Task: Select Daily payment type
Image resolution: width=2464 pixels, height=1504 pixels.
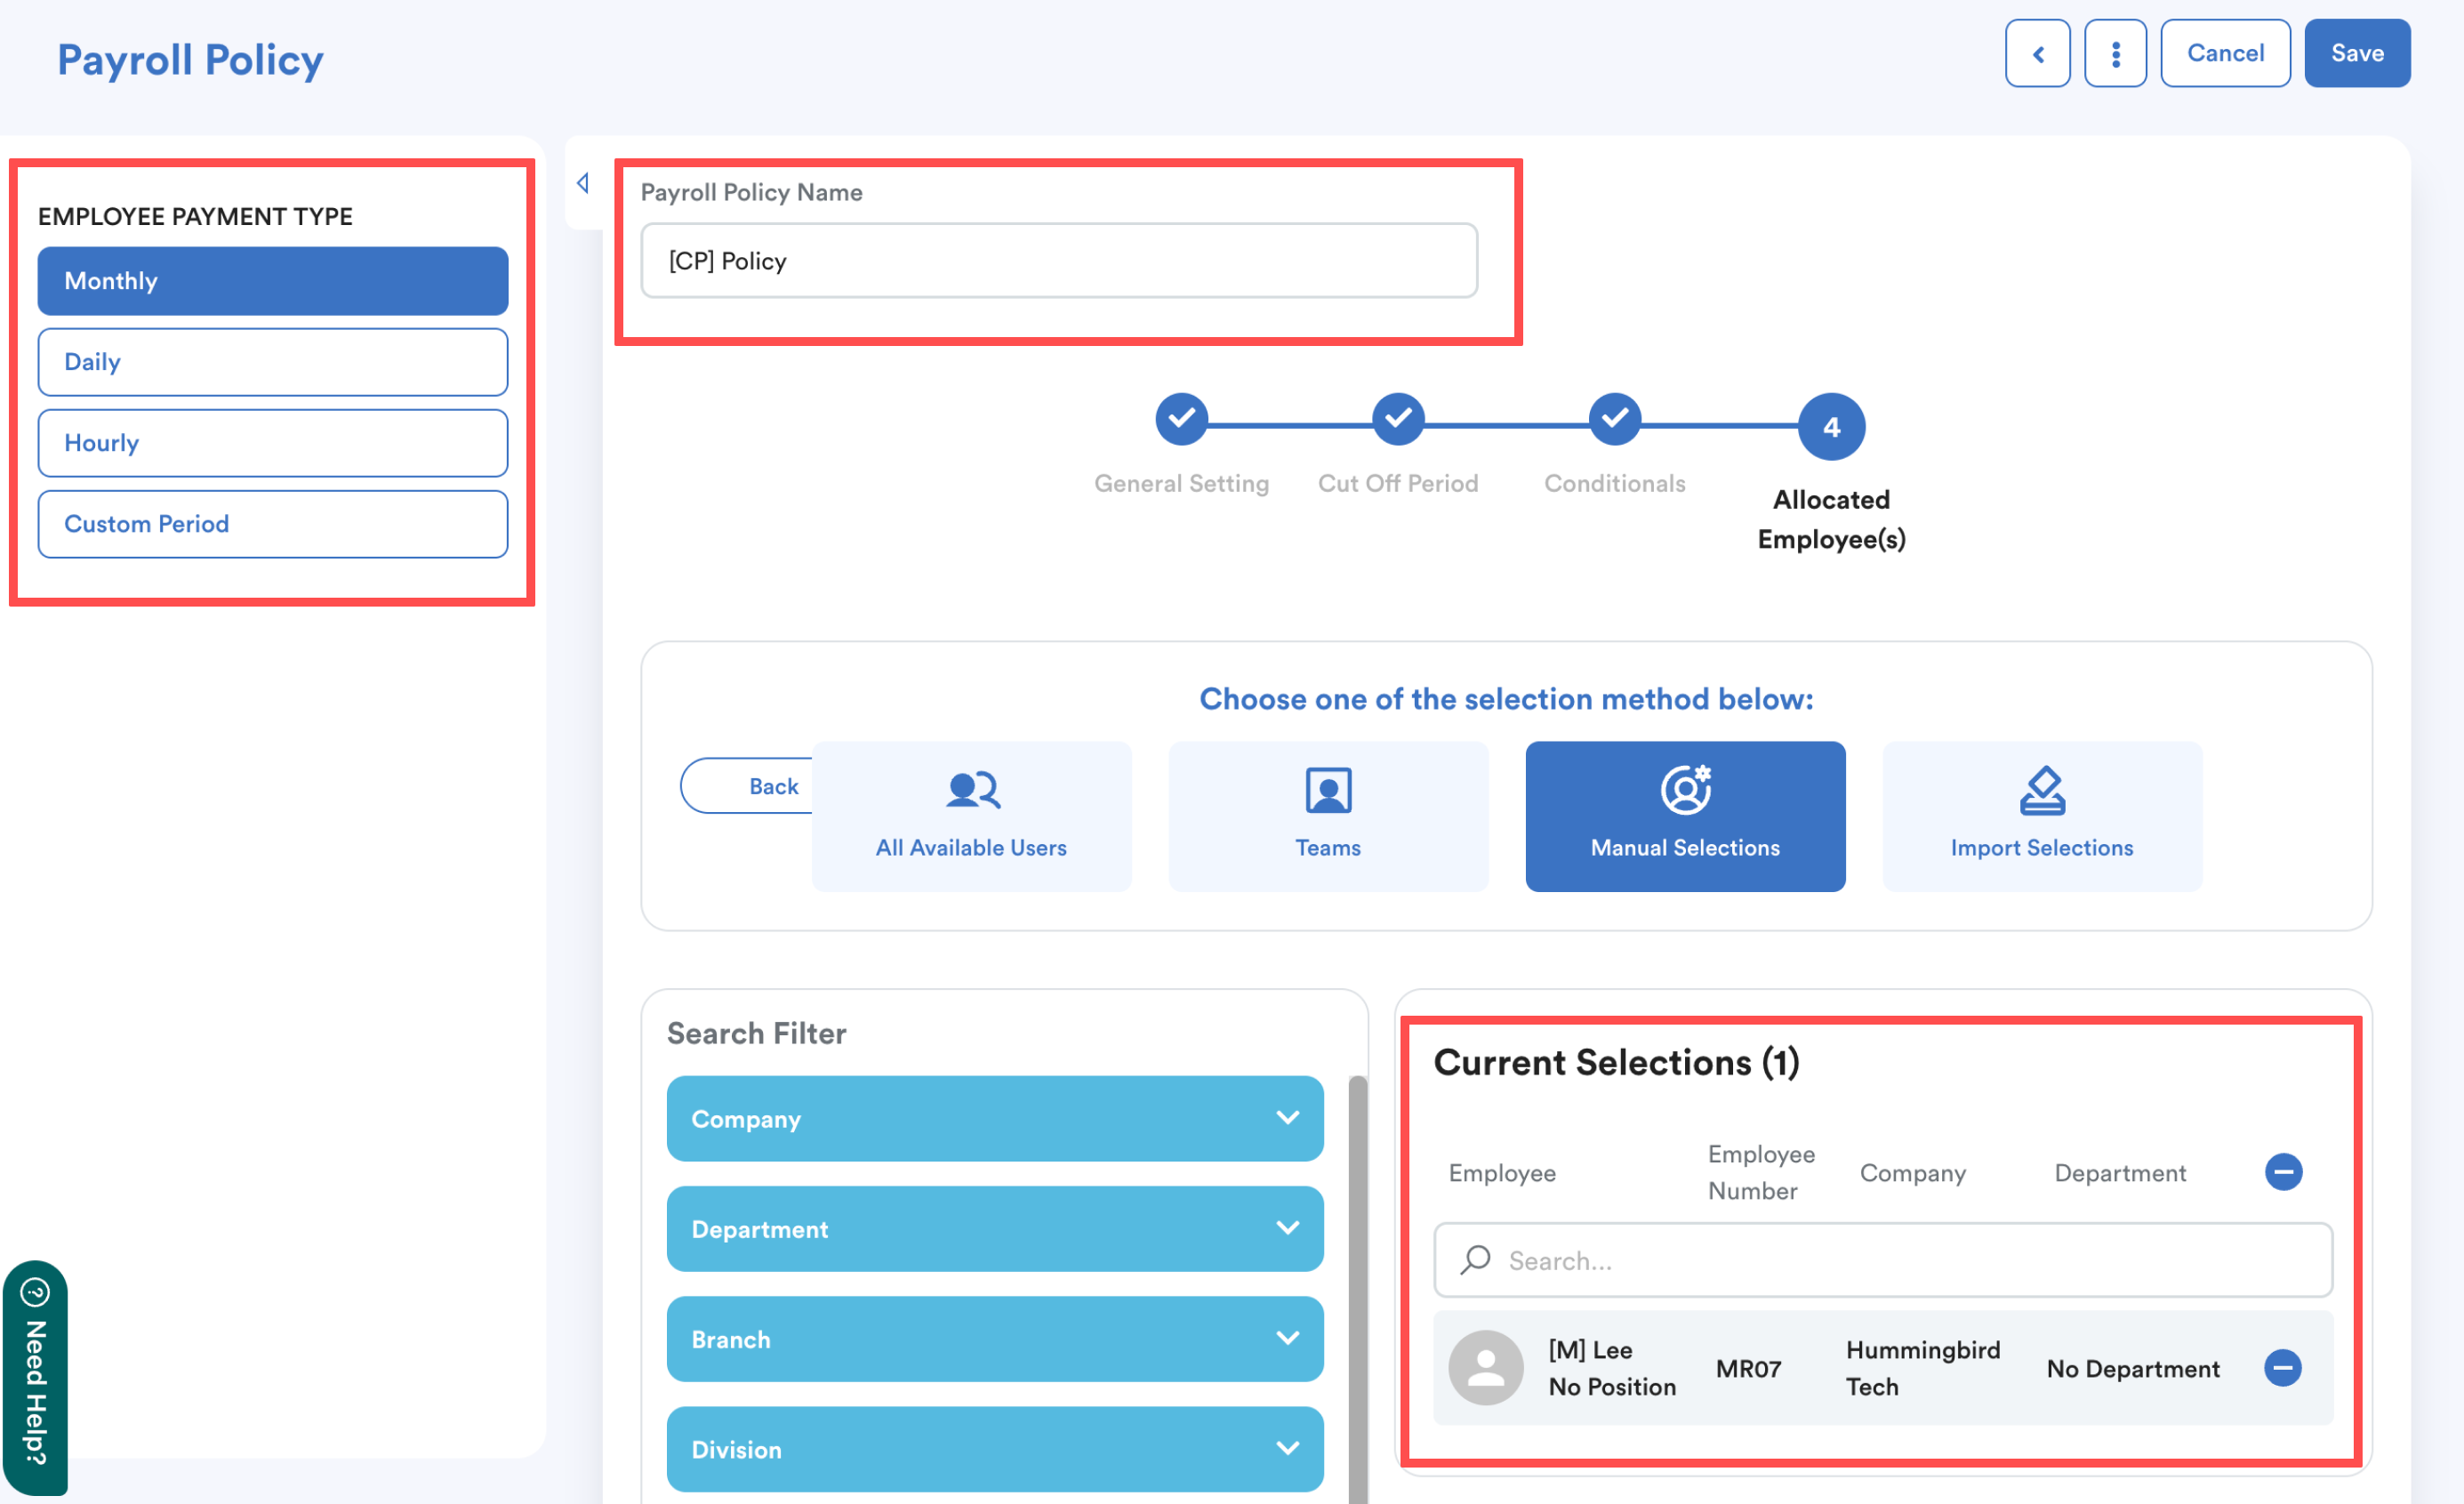Action: click(x=272, y=362)
